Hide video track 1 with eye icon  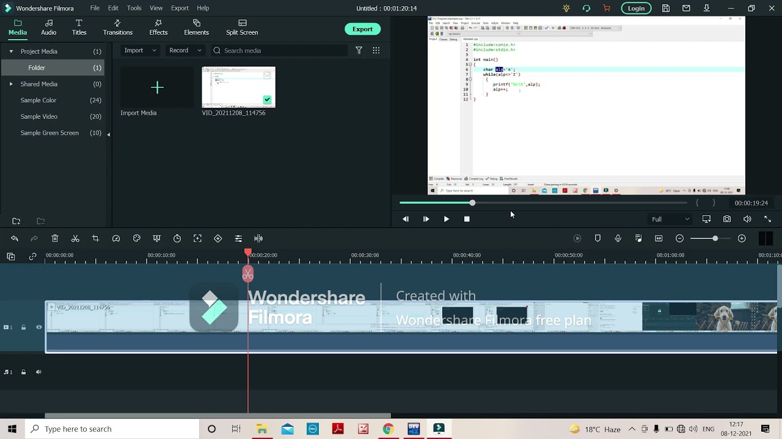[38, 327]
